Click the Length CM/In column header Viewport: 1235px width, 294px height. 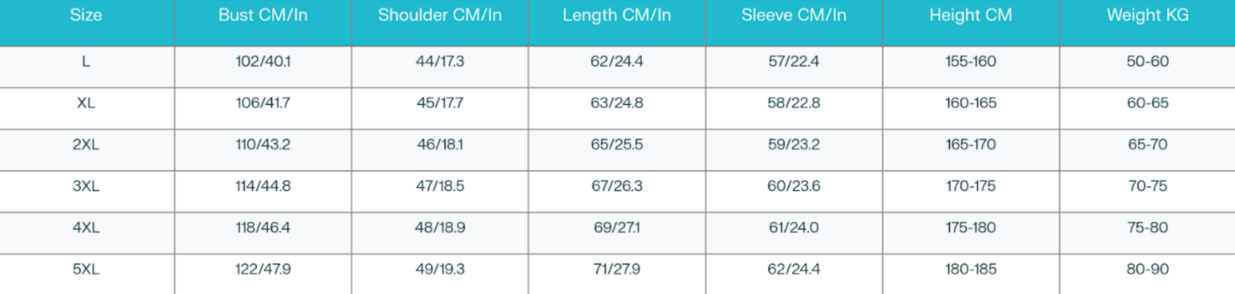(616, 15)
